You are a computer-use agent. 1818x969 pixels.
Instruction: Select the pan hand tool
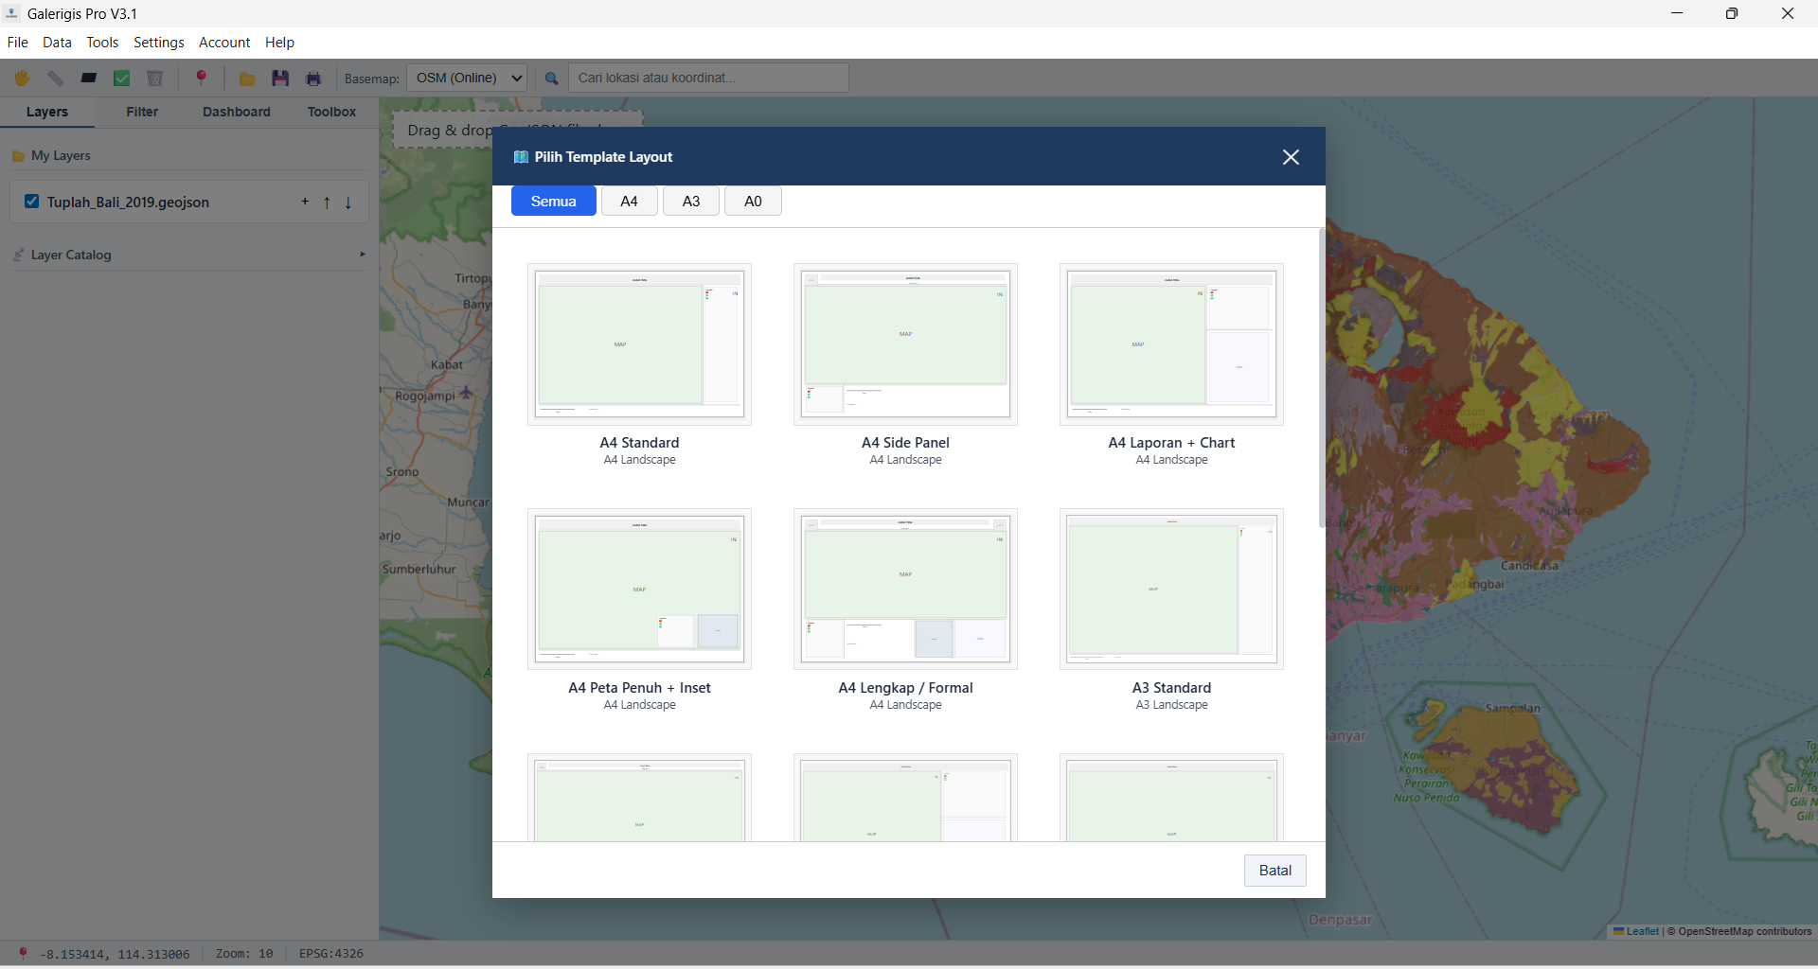(x=22, y=79)
